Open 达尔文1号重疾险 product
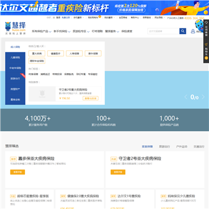The width and height of the screenshot is (209, 209). [129, 196]
